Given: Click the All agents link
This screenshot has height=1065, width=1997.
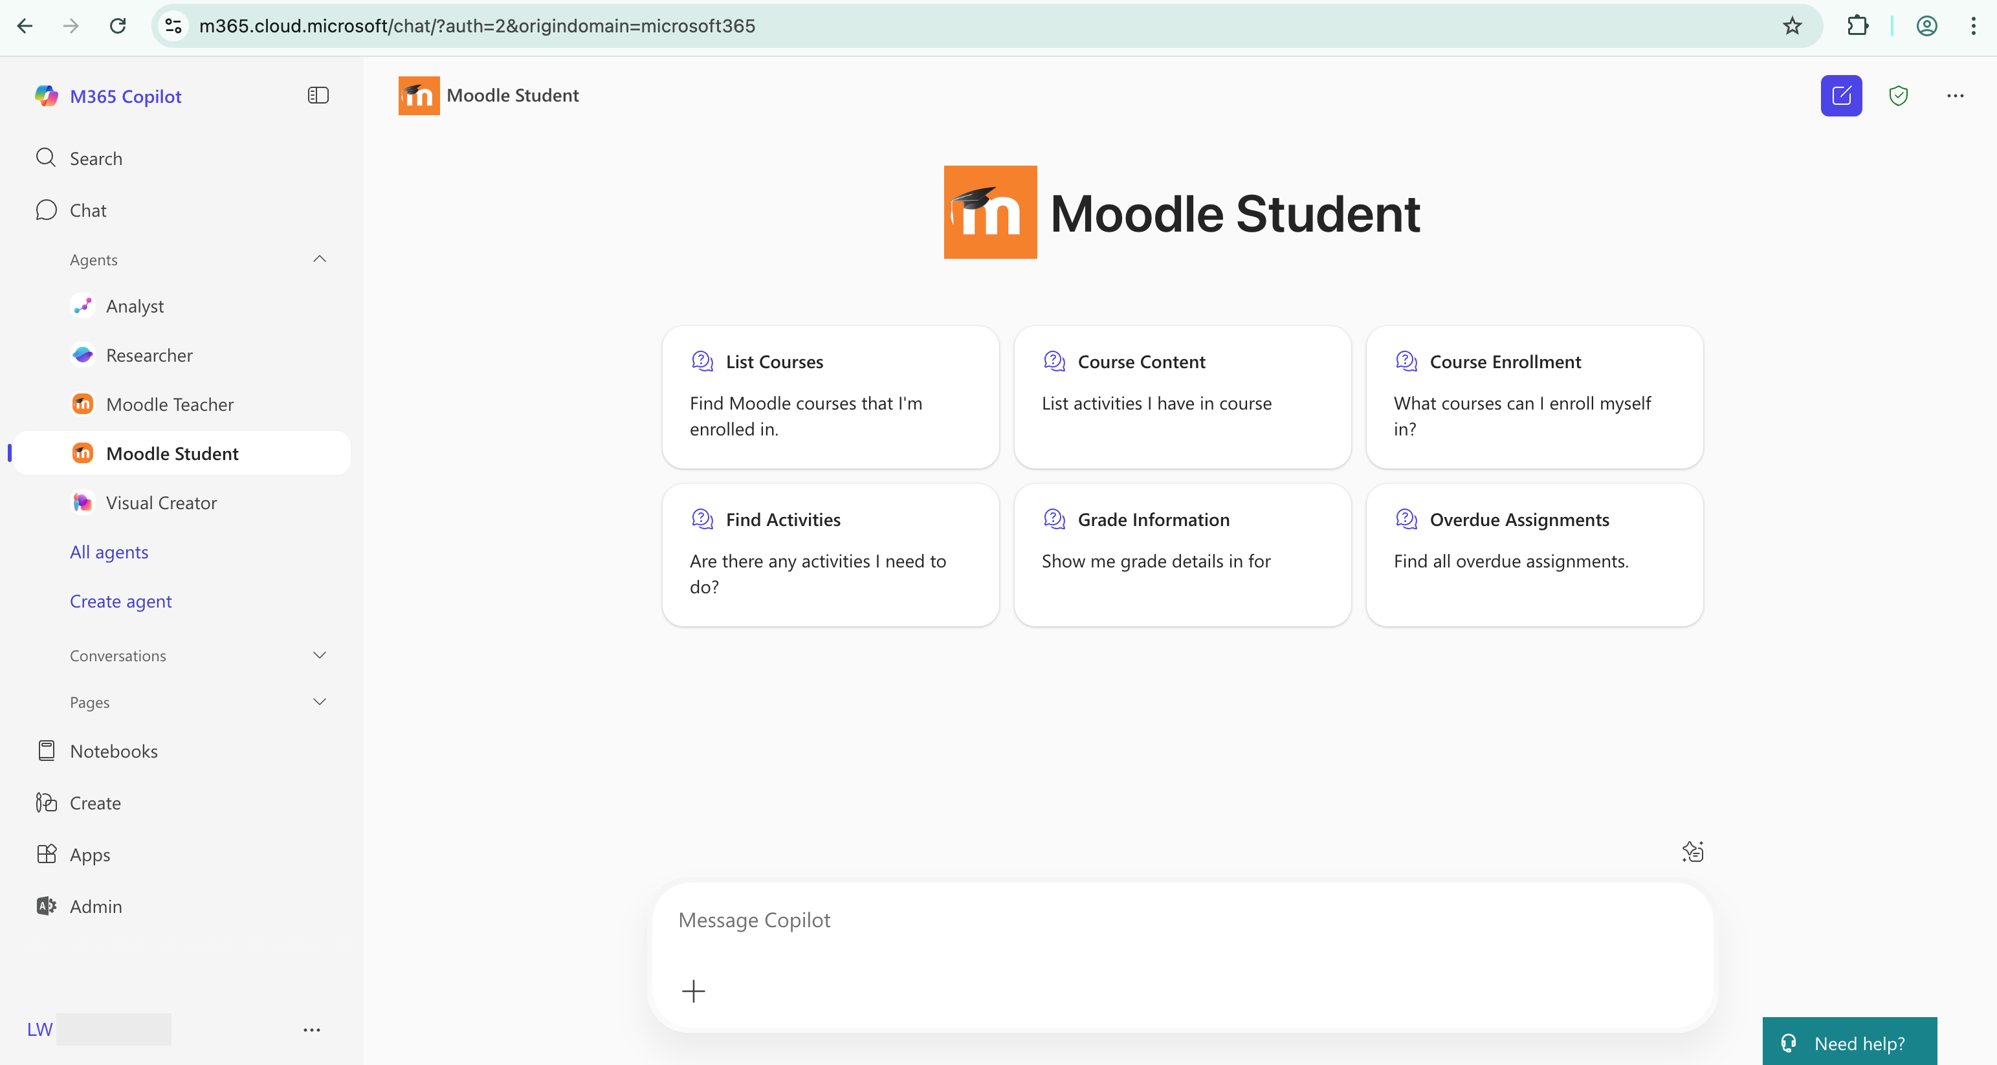Looking at the screenshot, I should [x=109, y=552].
